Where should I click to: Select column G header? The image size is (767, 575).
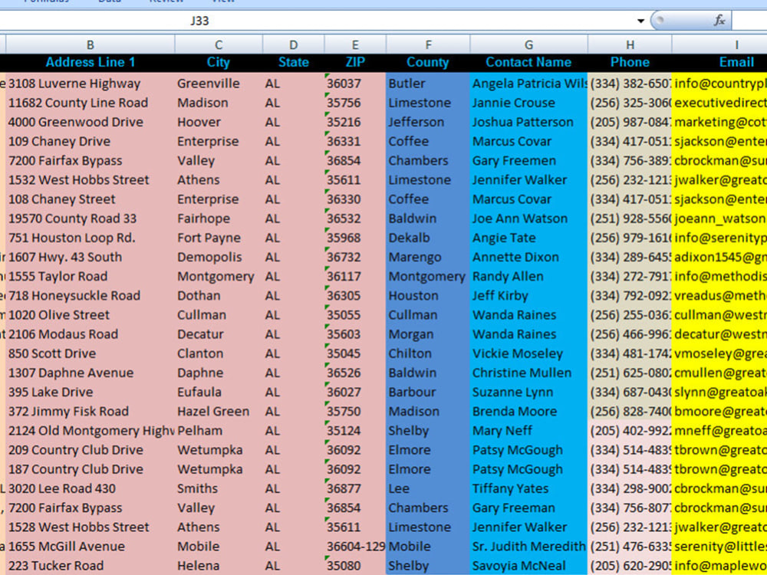pos(528,44)
